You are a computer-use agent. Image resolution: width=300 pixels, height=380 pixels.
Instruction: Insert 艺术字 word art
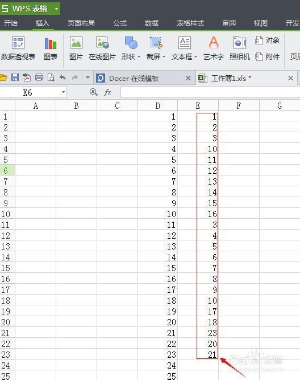click(214, 48)
